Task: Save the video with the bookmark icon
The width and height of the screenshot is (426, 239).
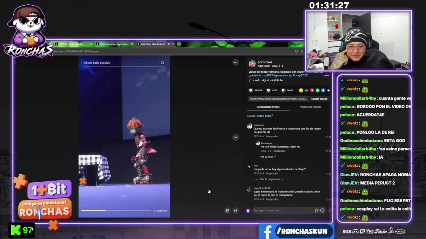Action: click(283, 90)
